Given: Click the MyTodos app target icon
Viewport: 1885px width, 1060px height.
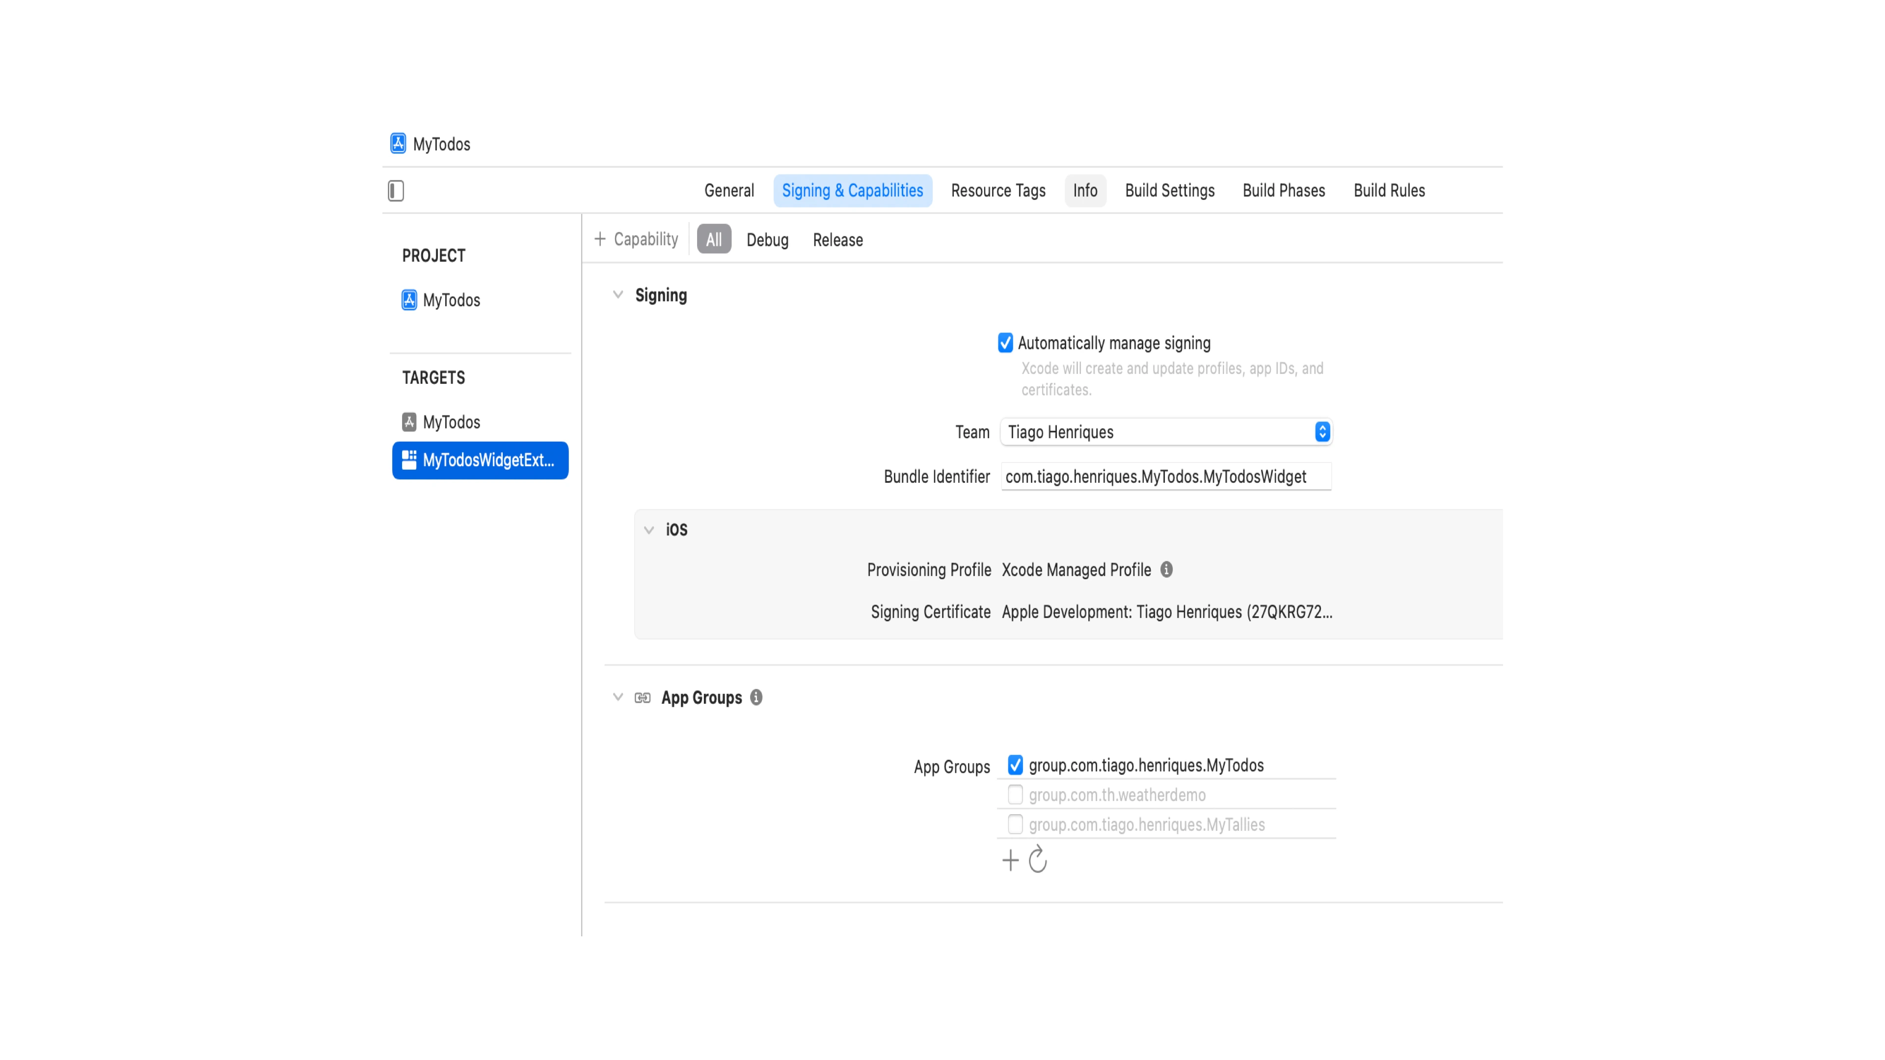Looking at the screenshot, I should (x=409, y=422).
